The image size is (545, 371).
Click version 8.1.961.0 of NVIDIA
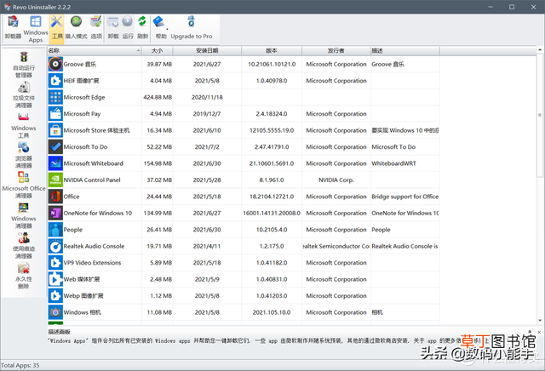click(272, 180)
